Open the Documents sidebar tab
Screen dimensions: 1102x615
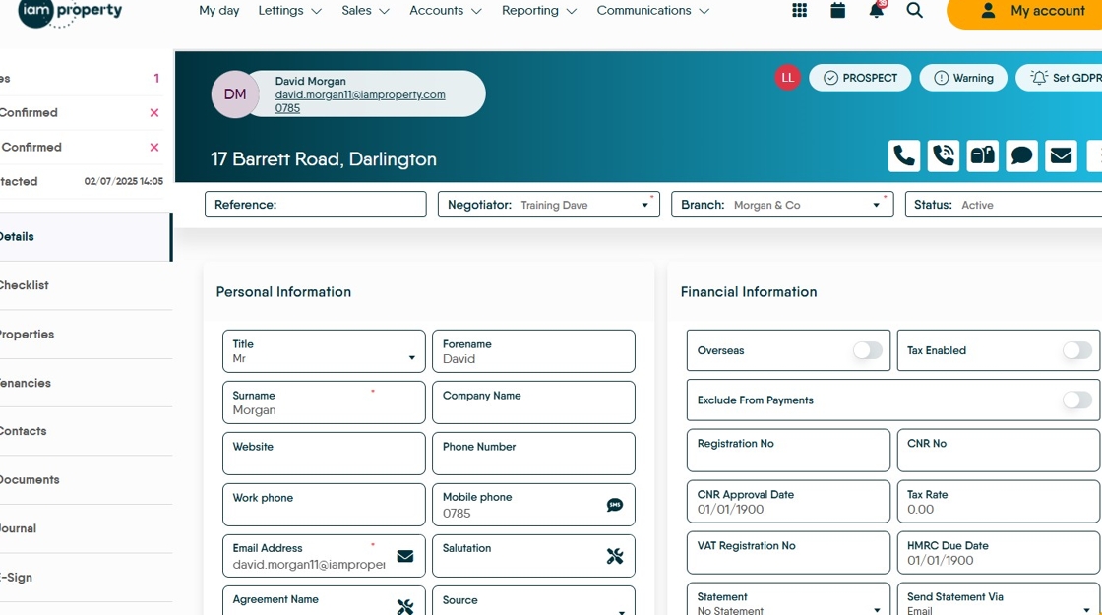click(x=85, y=480)
